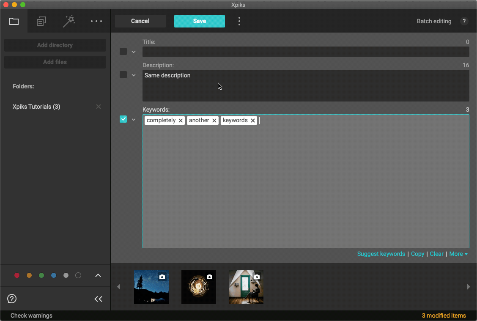The image size is (477, 321).
Task: Switch to the documents view tab
Action: (x=41, y=21)
